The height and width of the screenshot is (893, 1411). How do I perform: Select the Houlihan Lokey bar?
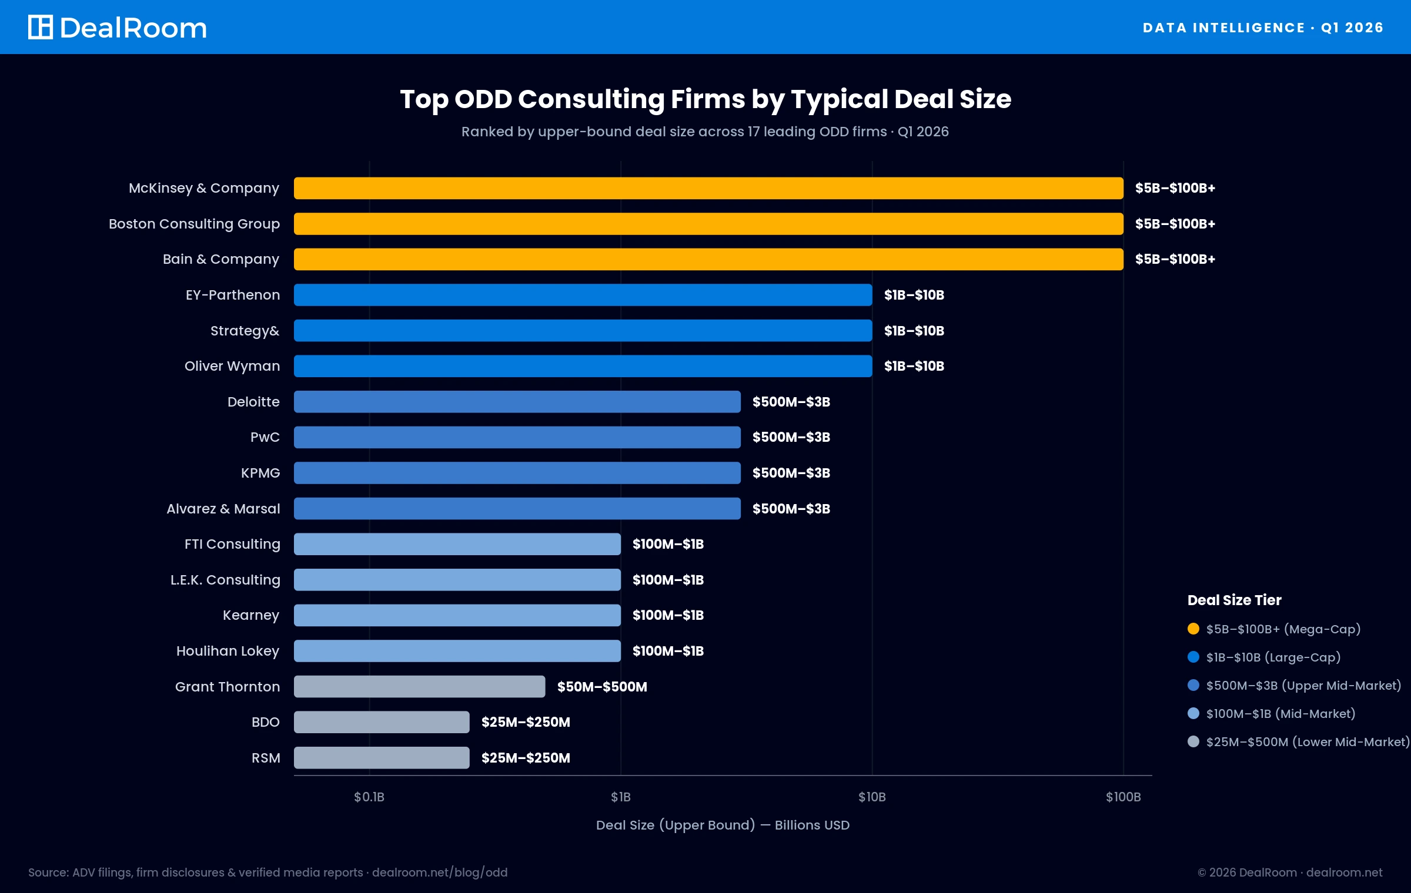pos(457,651)
